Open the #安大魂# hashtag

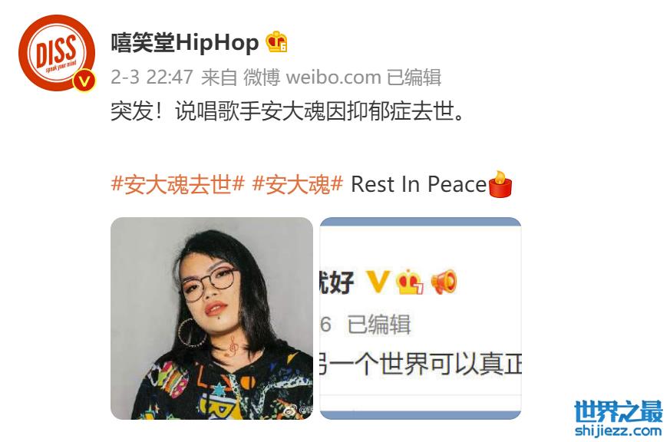(x=298, y=184)
